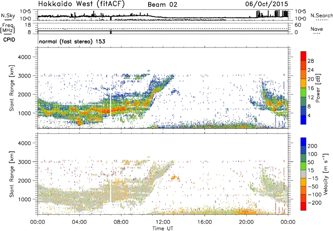Viewport: 333px width, 231px height.
Task: Click the white data gap near 07:00 in power panel
Action: 110,106
